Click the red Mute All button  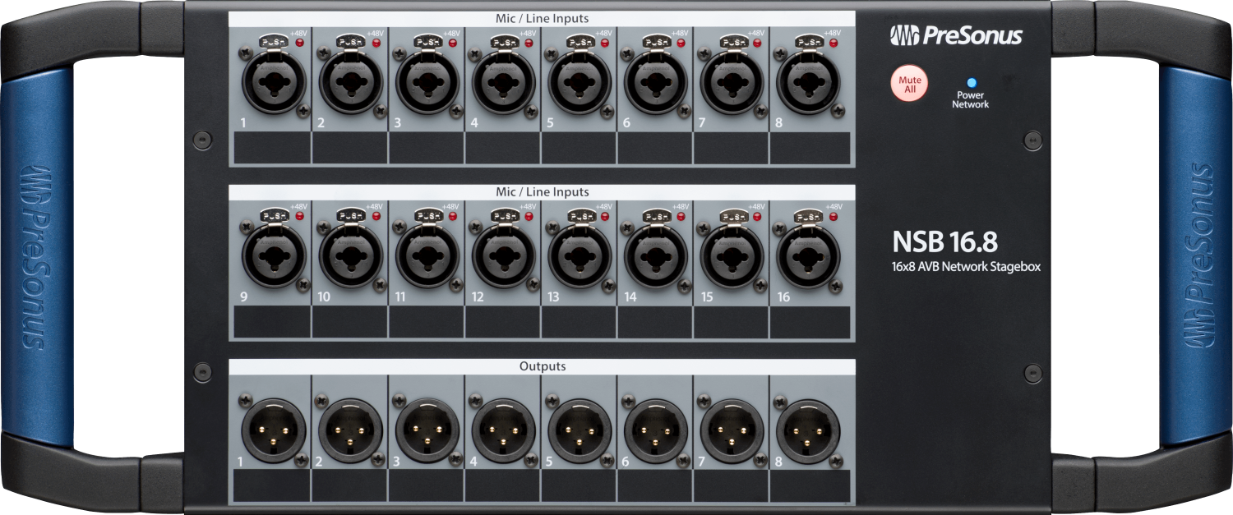click(910, 84)
